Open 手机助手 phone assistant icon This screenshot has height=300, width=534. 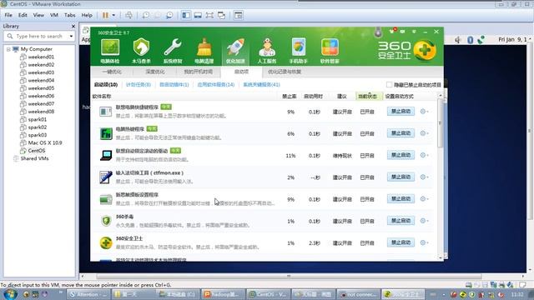299,51
